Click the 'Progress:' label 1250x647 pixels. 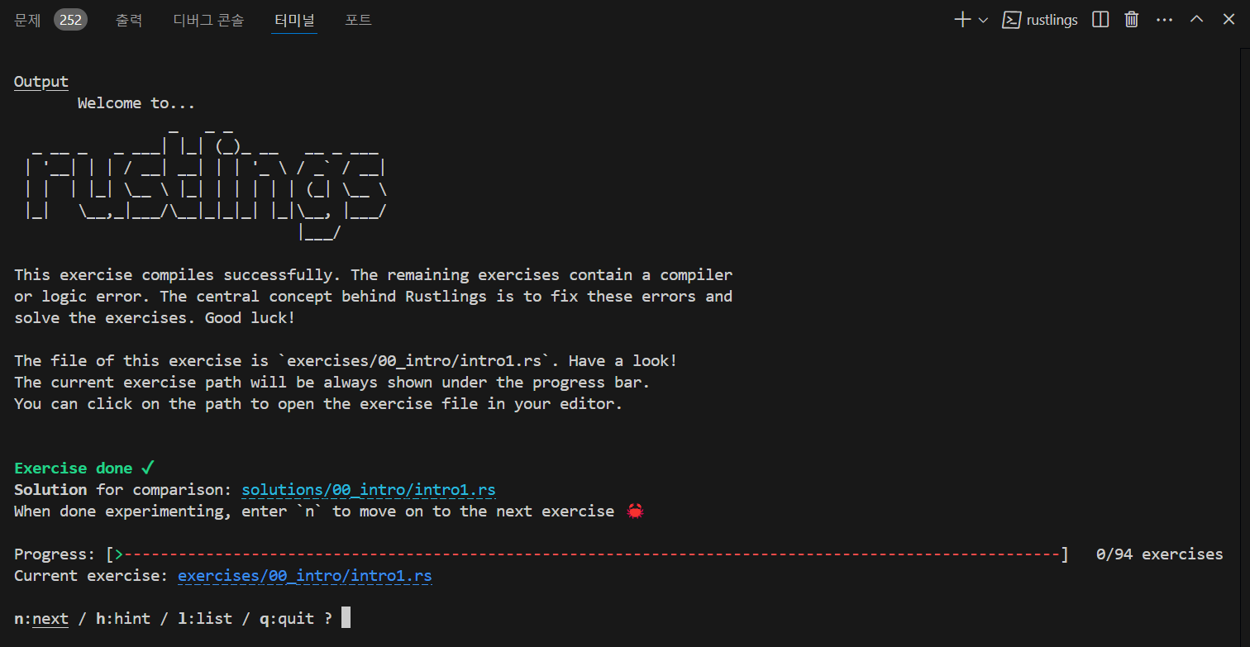[x=55, y=554]
